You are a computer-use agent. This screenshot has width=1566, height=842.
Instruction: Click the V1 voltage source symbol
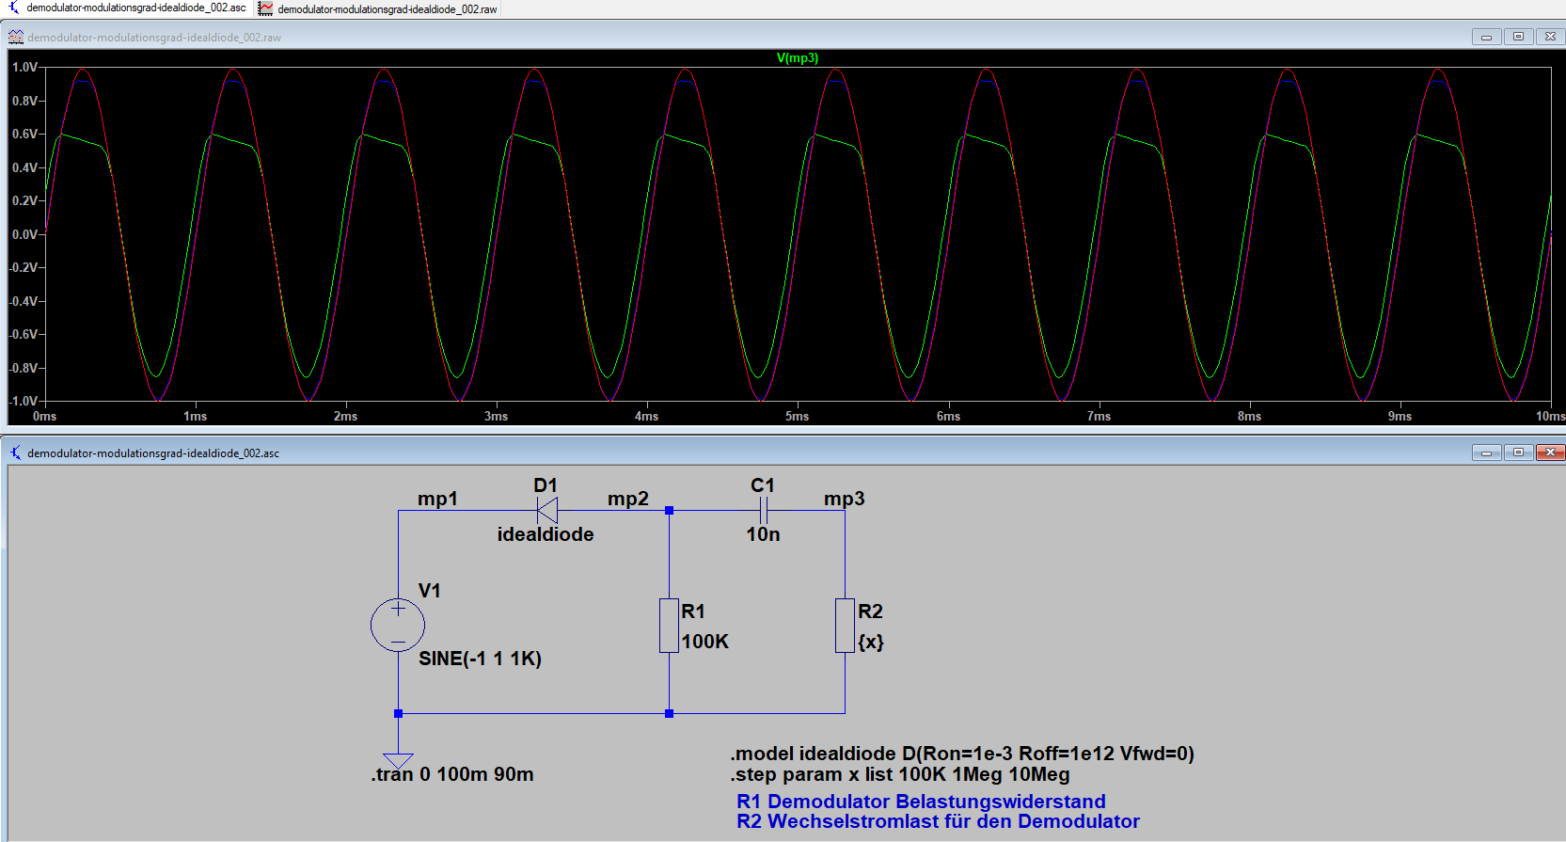pyautogui.click(x=398, y=625)
